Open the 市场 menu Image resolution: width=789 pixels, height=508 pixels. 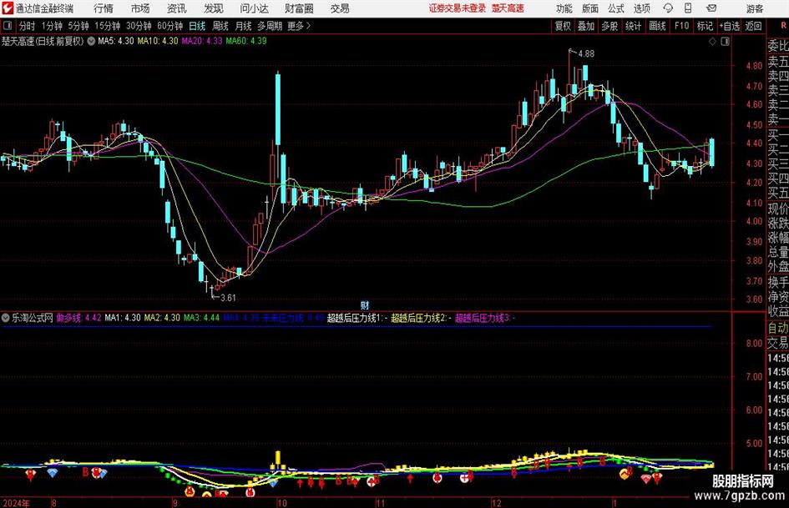coord(140,8)
